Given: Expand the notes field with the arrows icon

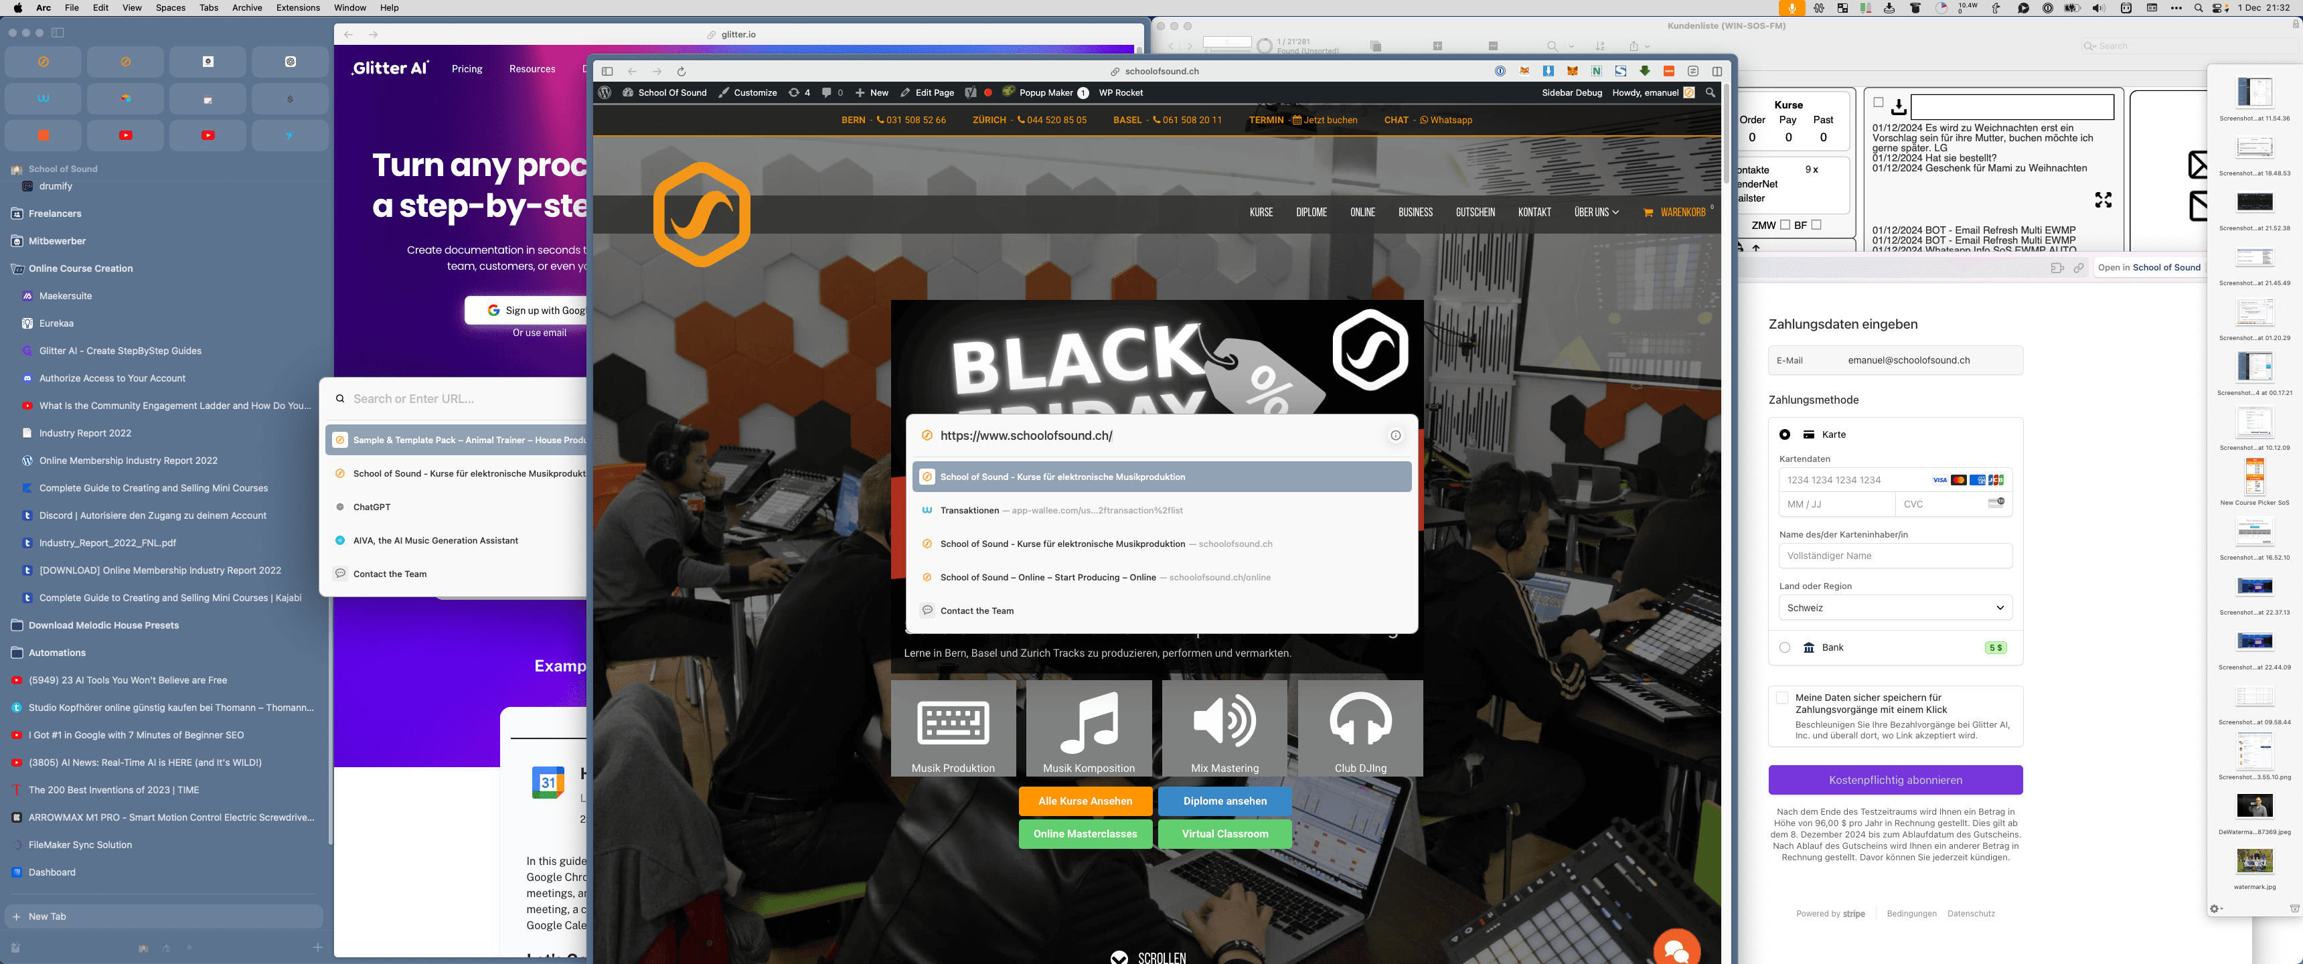Looking at the screenshot, I should pyautogui.click(x=2103, y=200).
